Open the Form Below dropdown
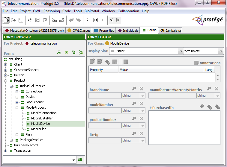Viewport: 227px width, 167px height. (221, 51)
